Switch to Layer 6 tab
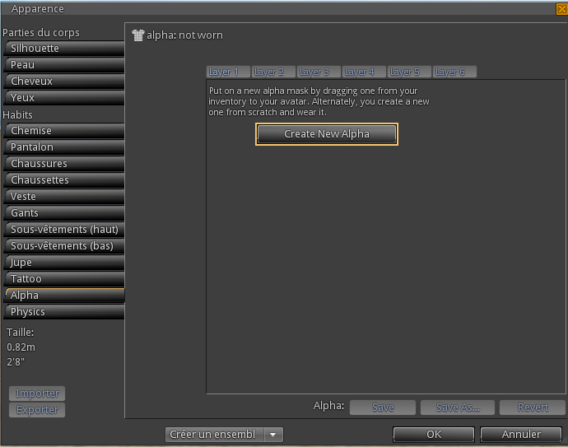The height and width of the screenshot is (447, 568). [x=454, y=72]
